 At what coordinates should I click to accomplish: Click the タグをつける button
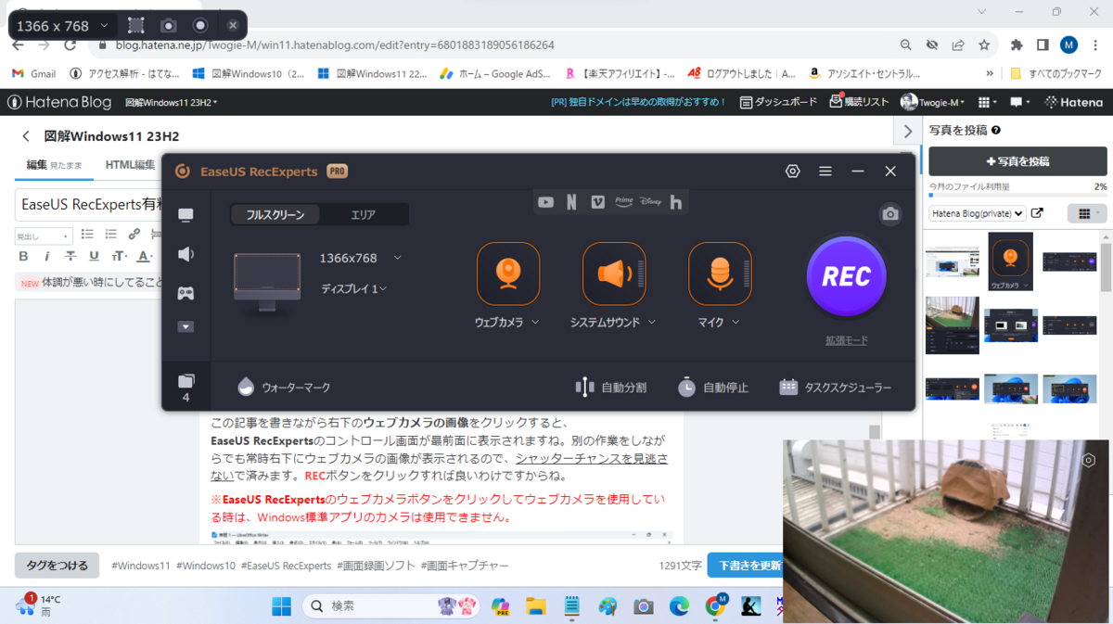click(x=58, y=565)
